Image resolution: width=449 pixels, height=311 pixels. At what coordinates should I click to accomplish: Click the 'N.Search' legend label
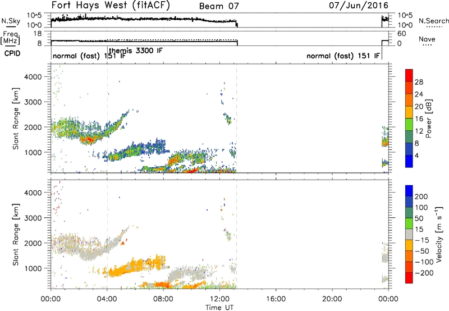pyautogui.click(x=433, y=21)
